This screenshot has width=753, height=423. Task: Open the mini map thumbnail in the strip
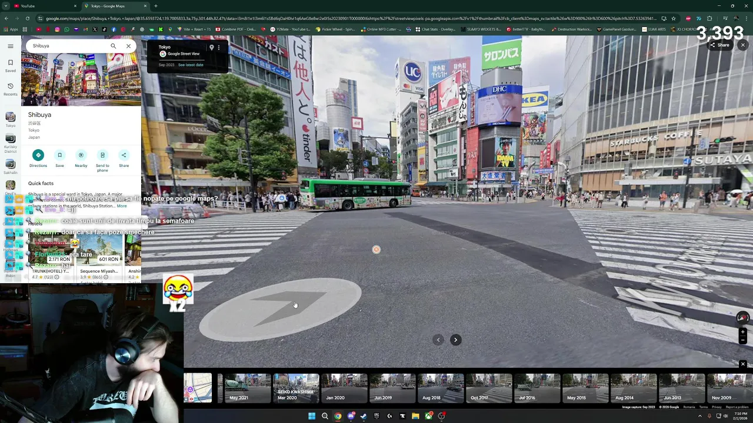[198, 388]
